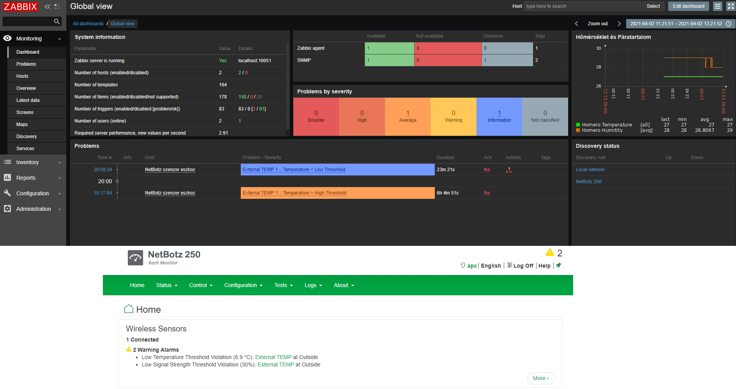Open Screens in Monitoring menu

coord(25,112)
